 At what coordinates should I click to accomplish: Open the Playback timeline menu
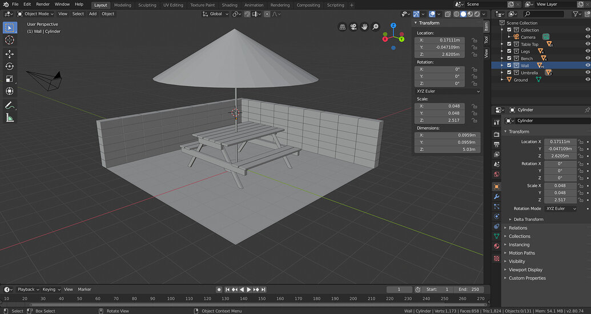(28, 289)
